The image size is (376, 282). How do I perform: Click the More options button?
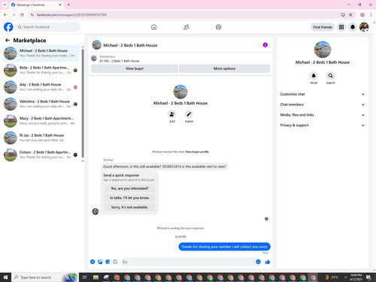point(224,68)
